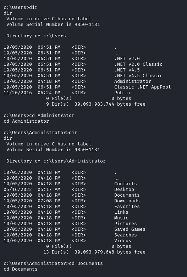Click the 'cd Documents' command at last prompt

pyautogui.click(x=86, y=263)
